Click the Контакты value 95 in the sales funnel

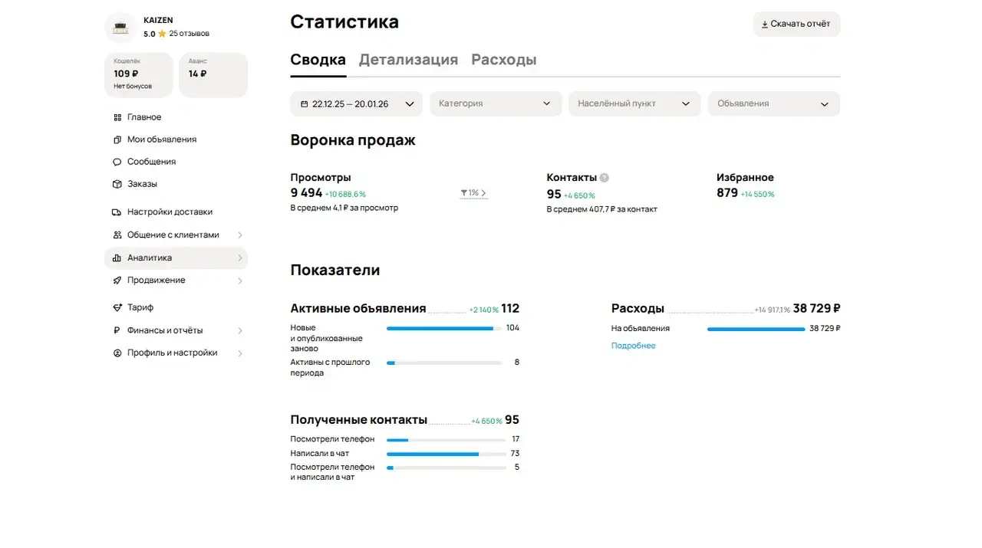[554, 195]
